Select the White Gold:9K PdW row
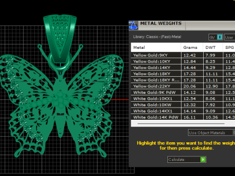This screenshot has height=176, width=235. (x=183, y=92)
